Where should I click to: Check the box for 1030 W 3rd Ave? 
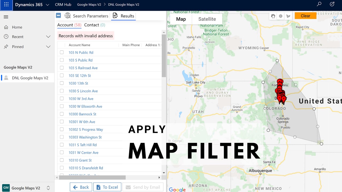tap(62, 98)
